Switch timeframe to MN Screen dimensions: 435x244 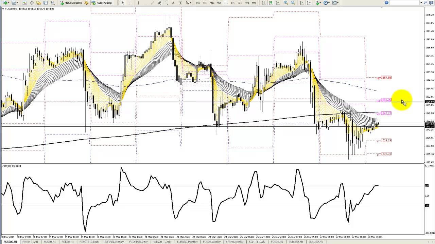(254, 3)
